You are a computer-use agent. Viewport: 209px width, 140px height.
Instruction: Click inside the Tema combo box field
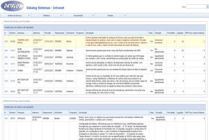196,6
